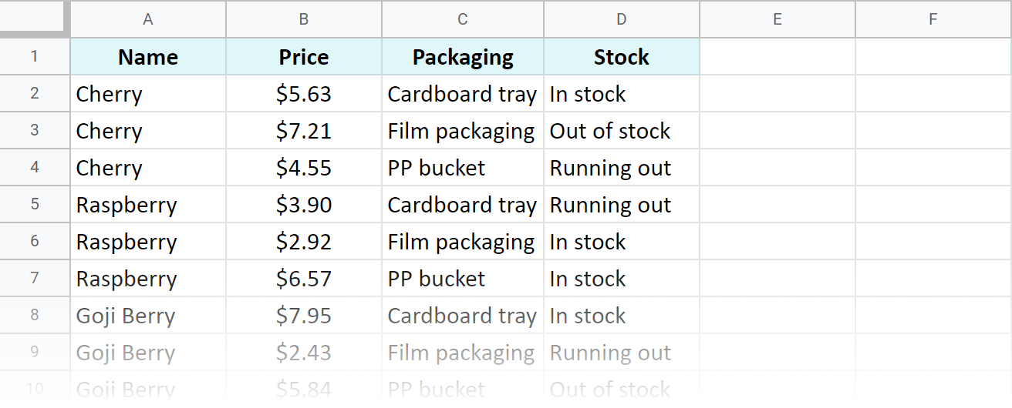Select row 7 header

[x=35, y=279]
